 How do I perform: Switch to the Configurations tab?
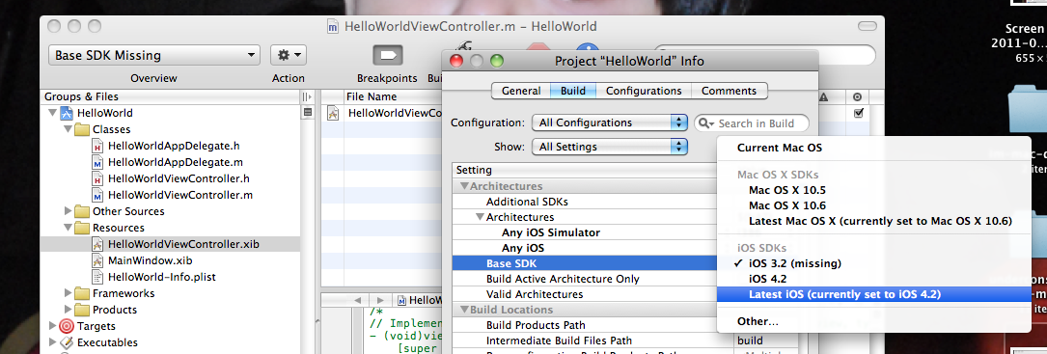click(644, 91)
